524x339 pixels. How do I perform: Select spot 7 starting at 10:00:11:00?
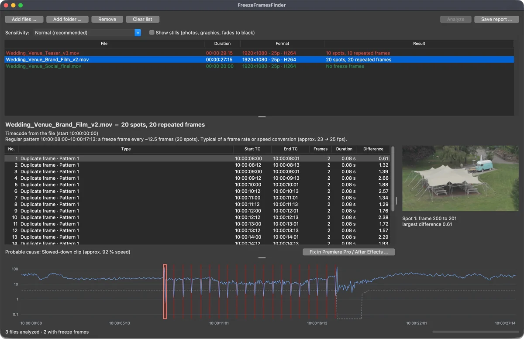pyautogui.click(x=197, y=198)
